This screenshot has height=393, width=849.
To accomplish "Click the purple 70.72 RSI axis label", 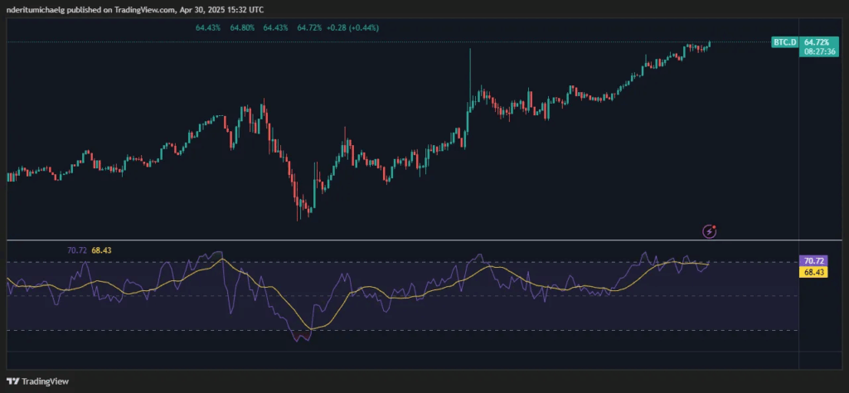I will [x=813, y=261].
